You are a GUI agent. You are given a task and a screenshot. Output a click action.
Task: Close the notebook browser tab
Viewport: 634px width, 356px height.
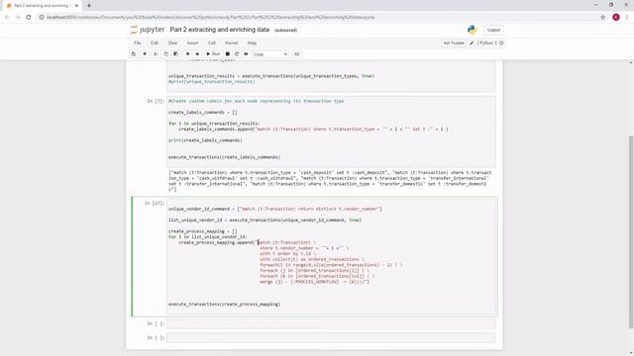76,6
